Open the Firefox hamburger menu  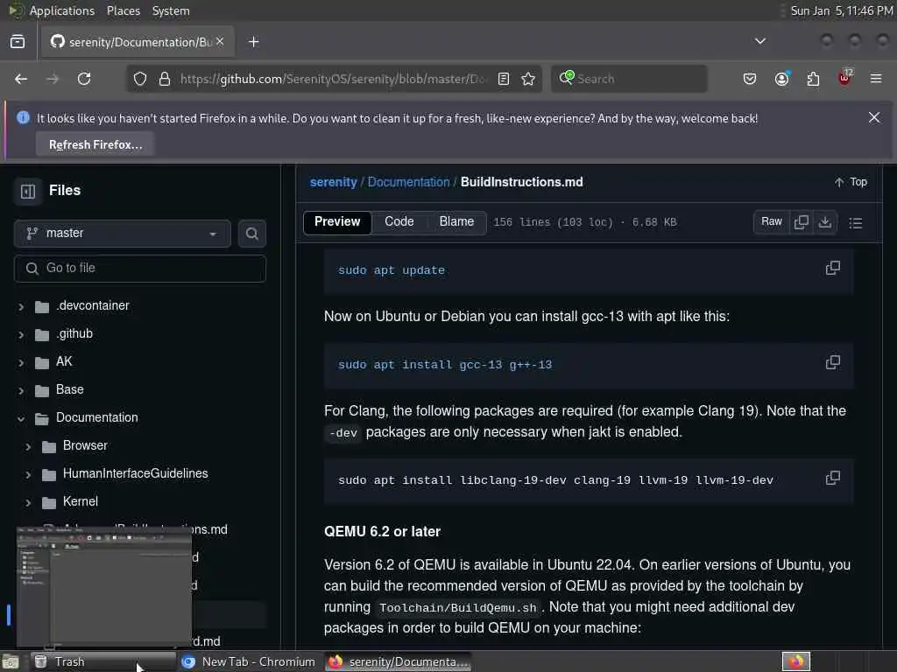(x=876, y=79)
